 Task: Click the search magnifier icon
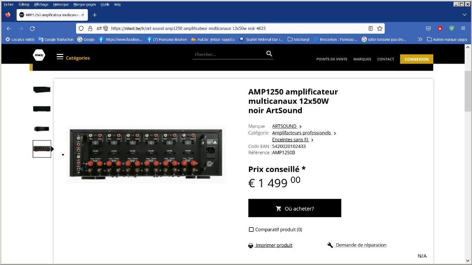269,53
